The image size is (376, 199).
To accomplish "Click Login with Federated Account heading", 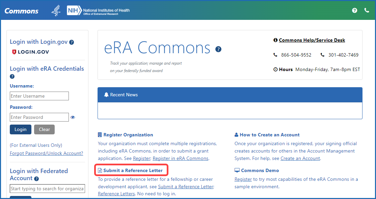I will 38,175.
